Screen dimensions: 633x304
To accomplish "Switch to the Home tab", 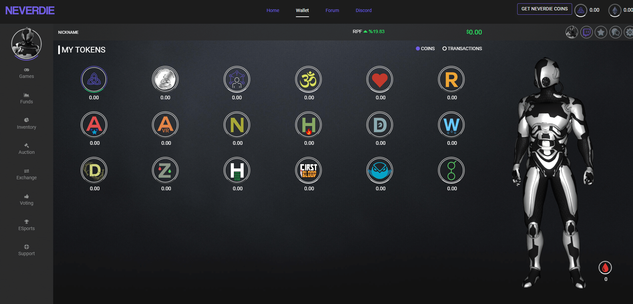I will tap(273, 10).
